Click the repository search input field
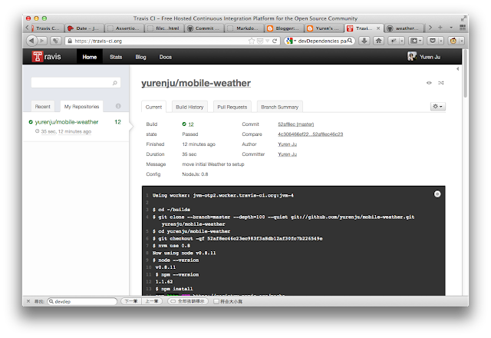The image size is (491, 338). click(74, 81)
